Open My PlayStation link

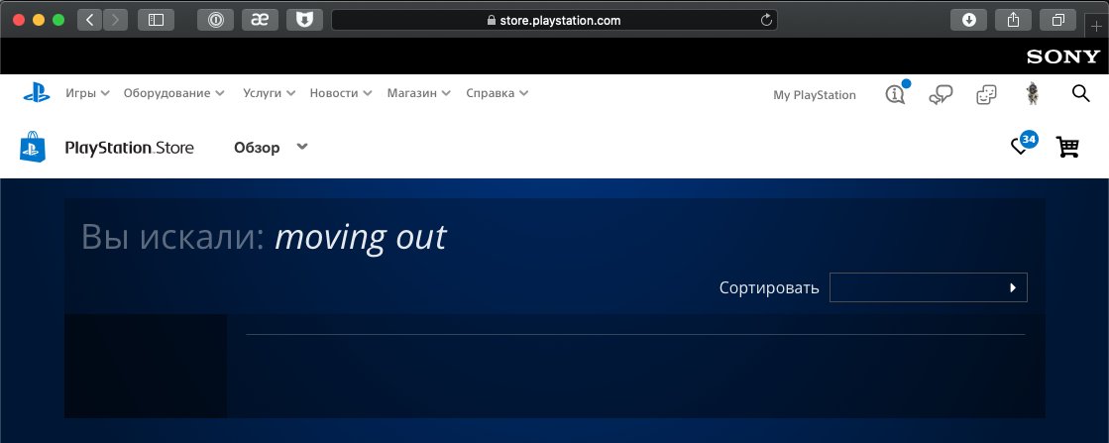[x=814, y=95]
